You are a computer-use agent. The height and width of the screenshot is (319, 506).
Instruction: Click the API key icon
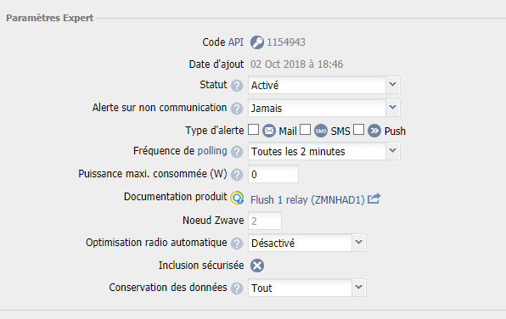(x=257, y=42)
